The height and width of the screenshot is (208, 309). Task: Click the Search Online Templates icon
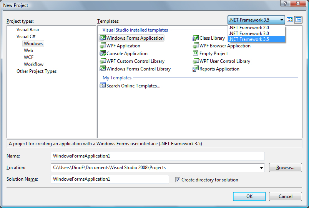click(103, 86)
